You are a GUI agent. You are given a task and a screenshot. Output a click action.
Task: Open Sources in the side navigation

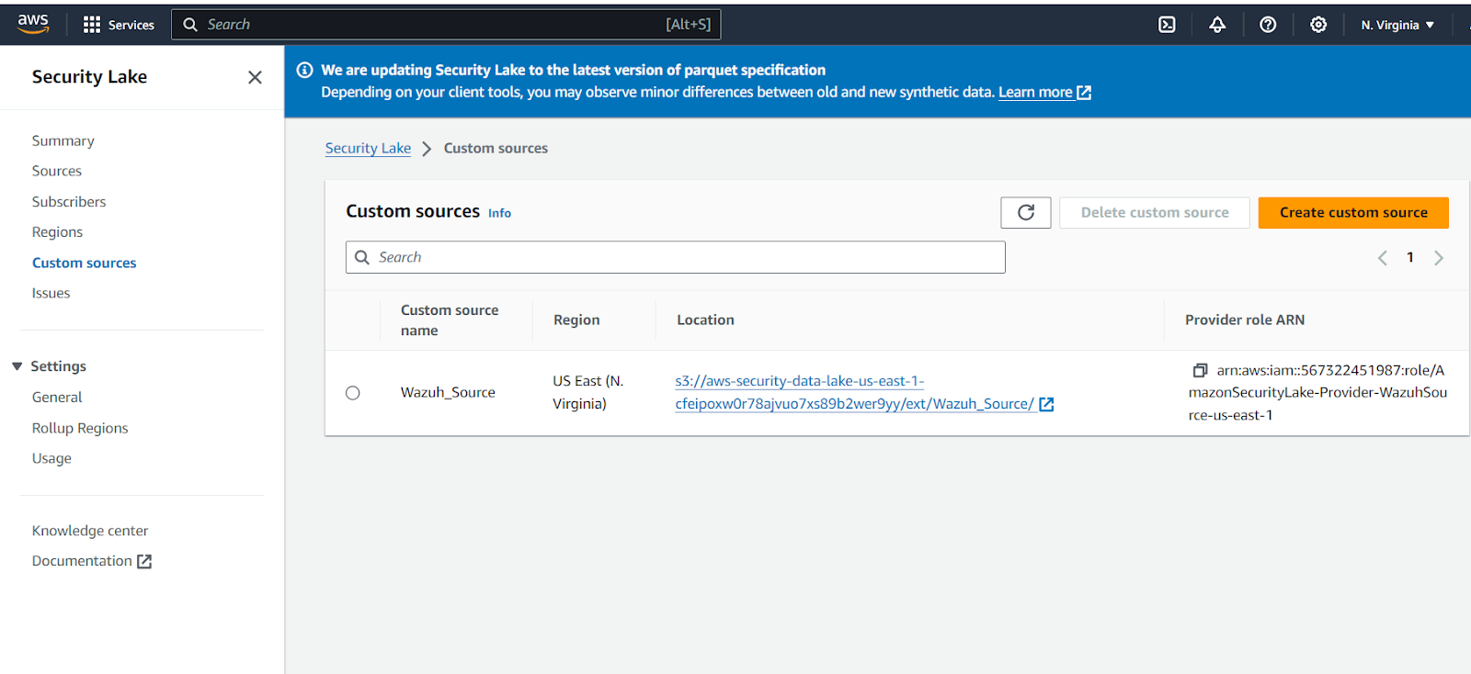pyautogui.click(x=57, y=171)
